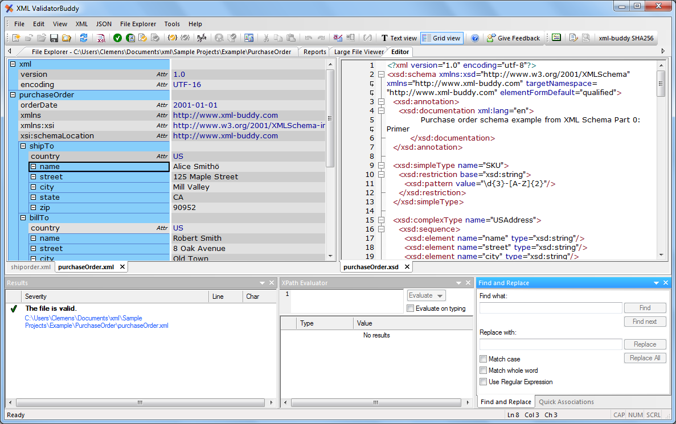Click the curly braces format icon

click(367, 38)
